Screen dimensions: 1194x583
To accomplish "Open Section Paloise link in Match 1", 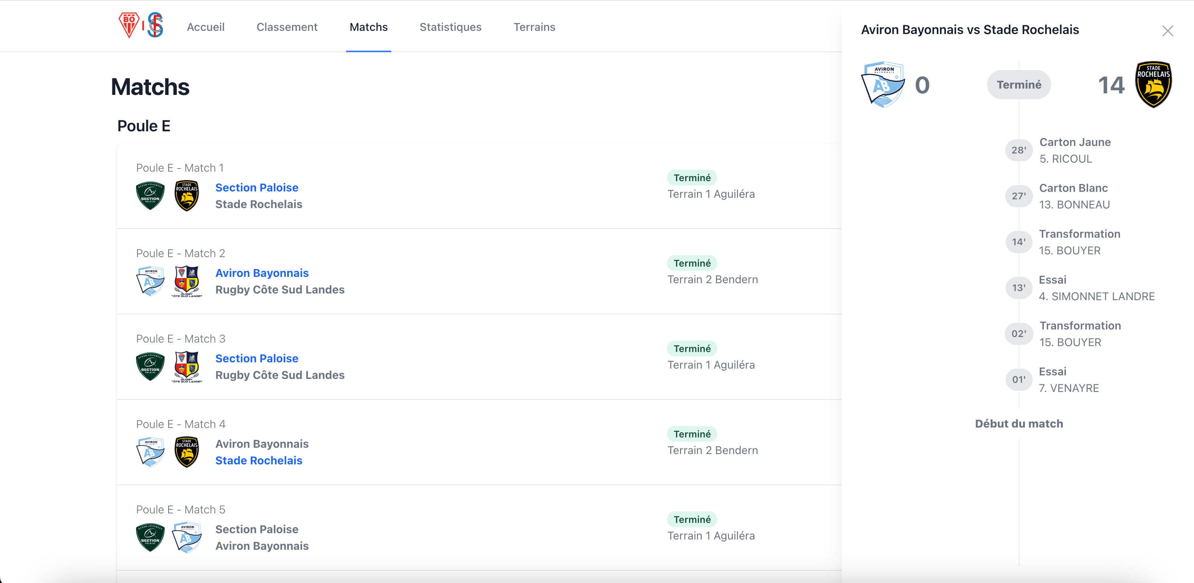I will (x=257, y=187).
